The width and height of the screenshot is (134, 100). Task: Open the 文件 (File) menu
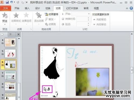6,8
